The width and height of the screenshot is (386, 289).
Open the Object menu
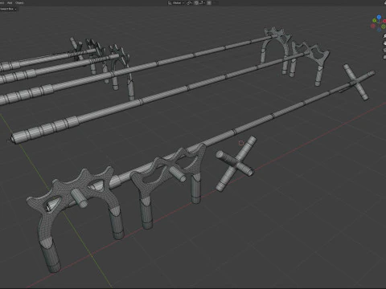point(19,2)
